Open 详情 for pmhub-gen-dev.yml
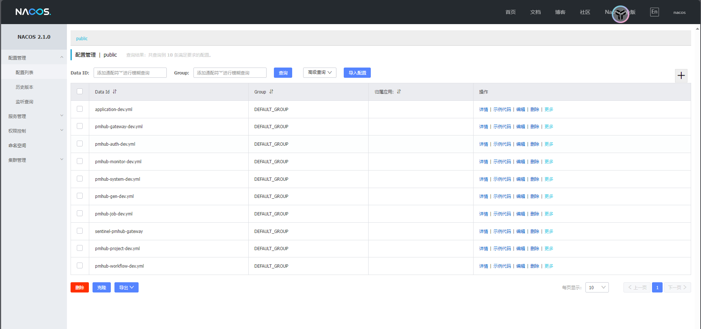The height and width of the screenshot is (329, 701). (483, 196)
